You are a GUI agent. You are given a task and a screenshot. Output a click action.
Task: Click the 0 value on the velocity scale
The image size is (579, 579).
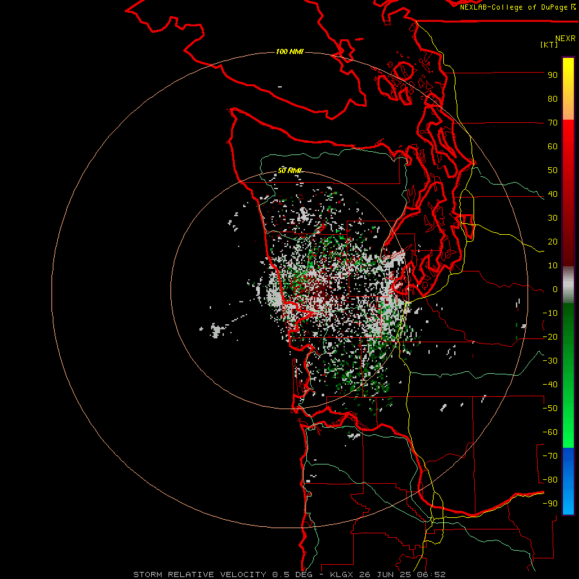[x=555, y=289]
